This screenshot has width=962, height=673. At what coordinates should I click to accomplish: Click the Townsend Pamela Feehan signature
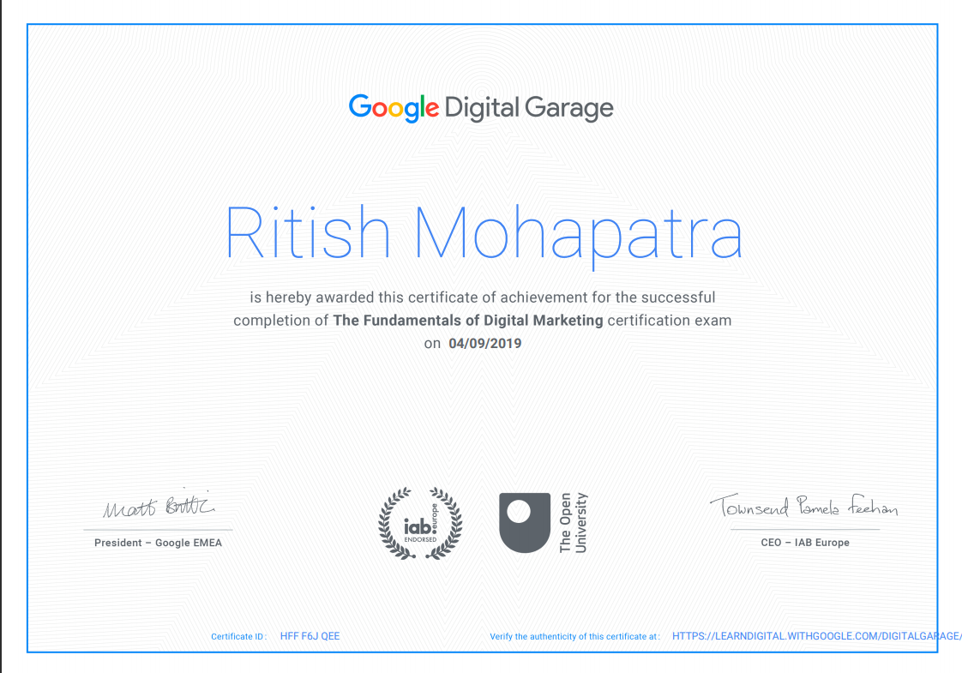(x=804, y=506)
